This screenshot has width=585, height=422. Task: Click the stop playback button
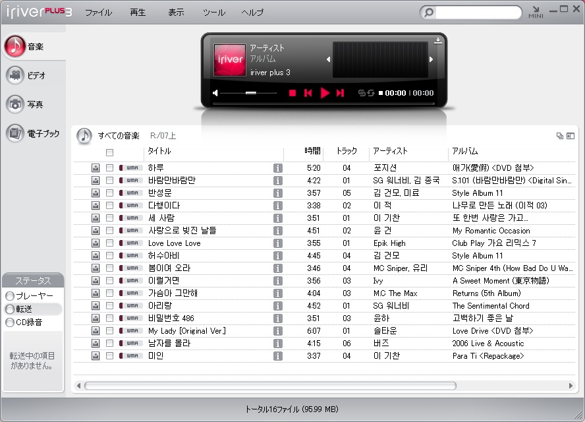pos(292,93)
